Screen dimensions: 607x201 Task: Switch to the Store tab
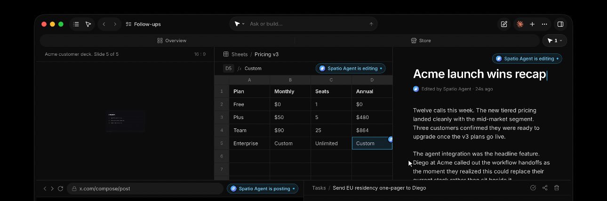pos(421,41)
